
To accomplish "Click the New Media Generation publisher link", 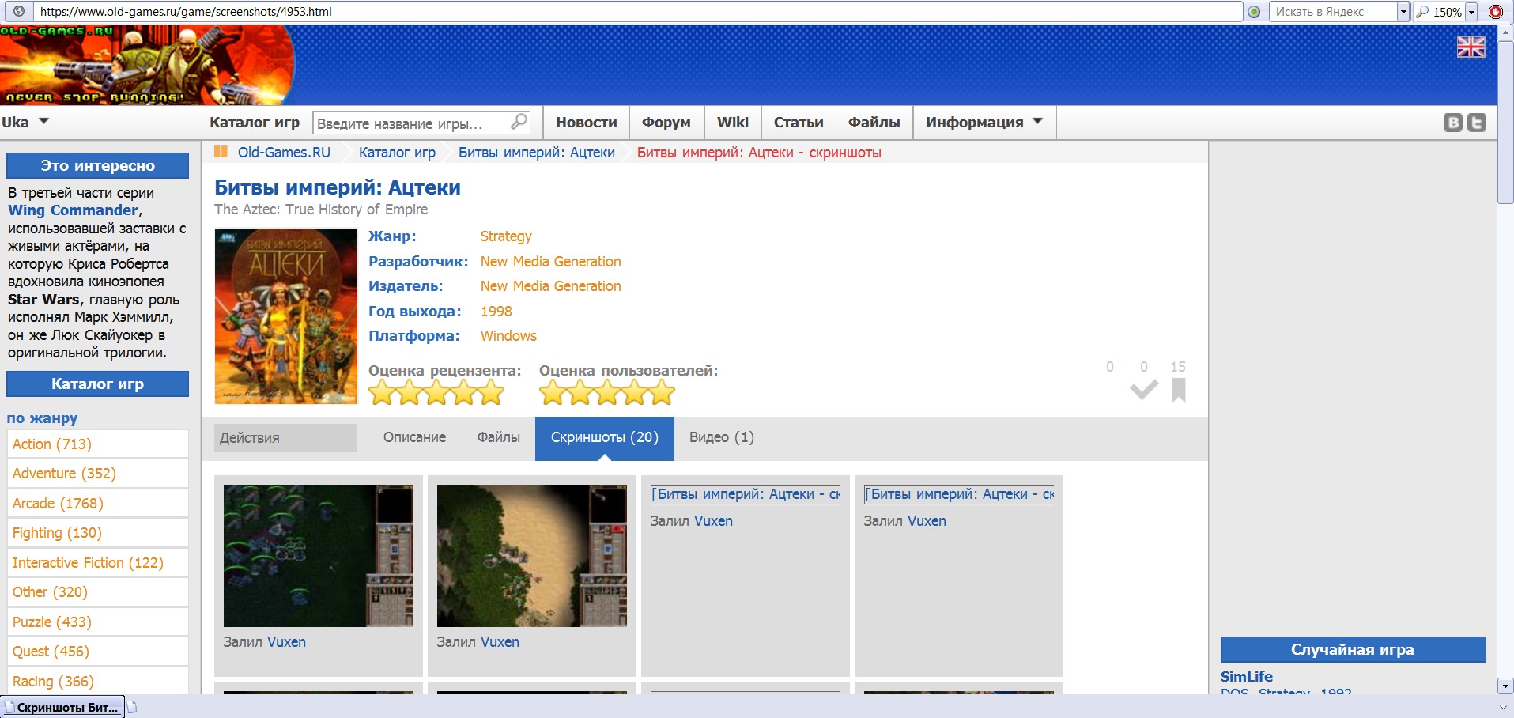I will coord(551,286).
